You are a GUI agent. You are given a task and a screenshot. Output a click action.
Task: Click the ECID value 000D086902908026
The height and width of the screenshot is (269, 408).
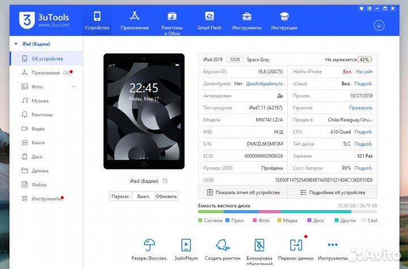263,156
